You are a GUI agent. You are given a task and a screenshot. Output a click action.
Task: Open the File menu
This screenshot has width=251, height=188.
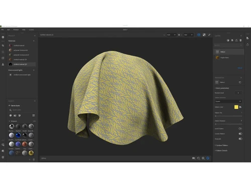point(3,30)
